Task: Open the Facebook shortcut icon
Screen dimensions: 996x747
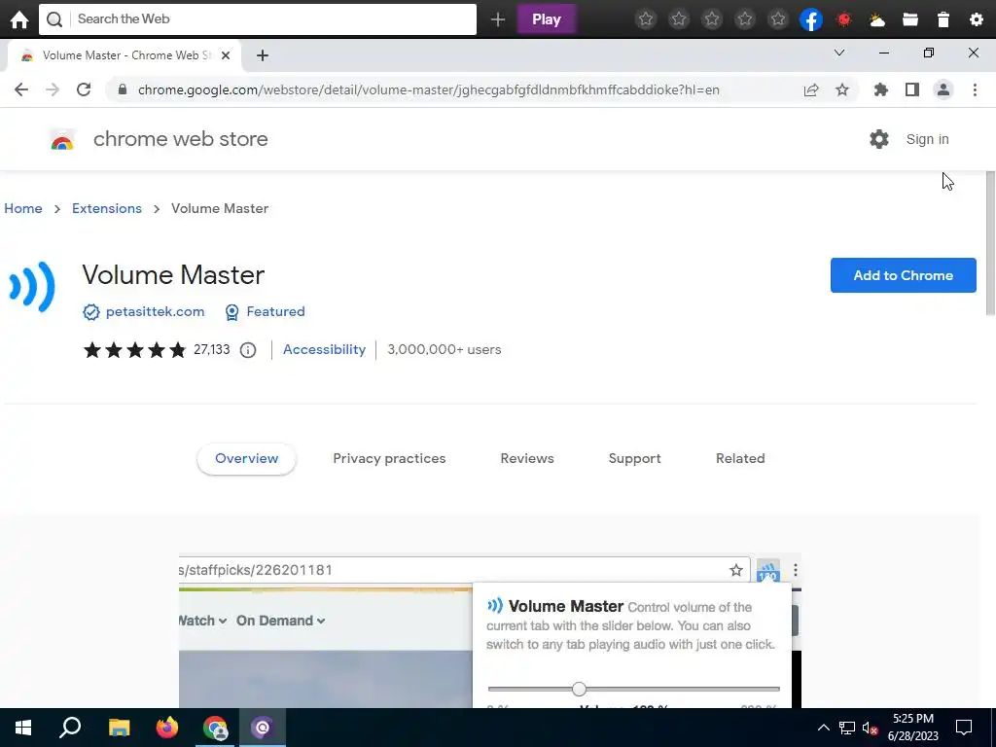Action: [811, 19]
